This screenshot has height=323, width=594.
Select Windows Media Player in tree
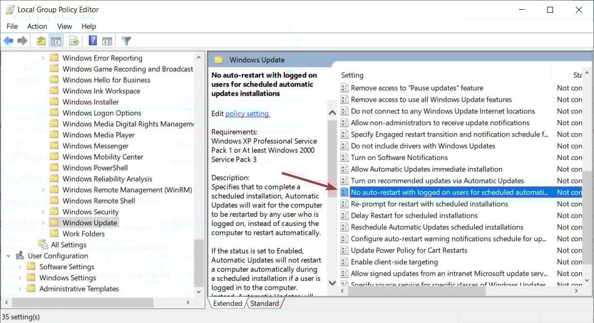pos(99,135)
